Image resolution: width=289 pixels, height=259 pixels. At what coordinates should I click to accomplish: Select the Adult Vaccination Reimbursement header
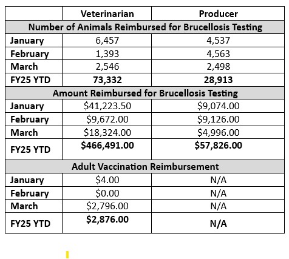point(145,167)
